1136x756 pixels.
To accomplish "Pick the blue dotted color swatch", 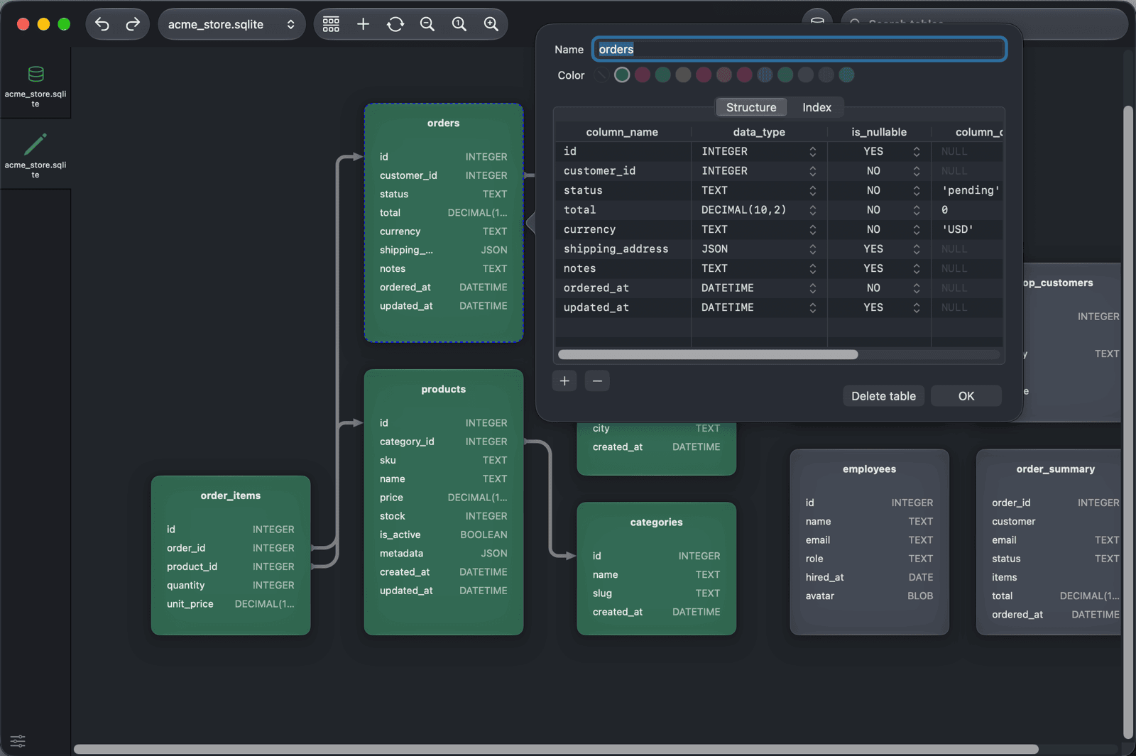I will tap(765, 75).
